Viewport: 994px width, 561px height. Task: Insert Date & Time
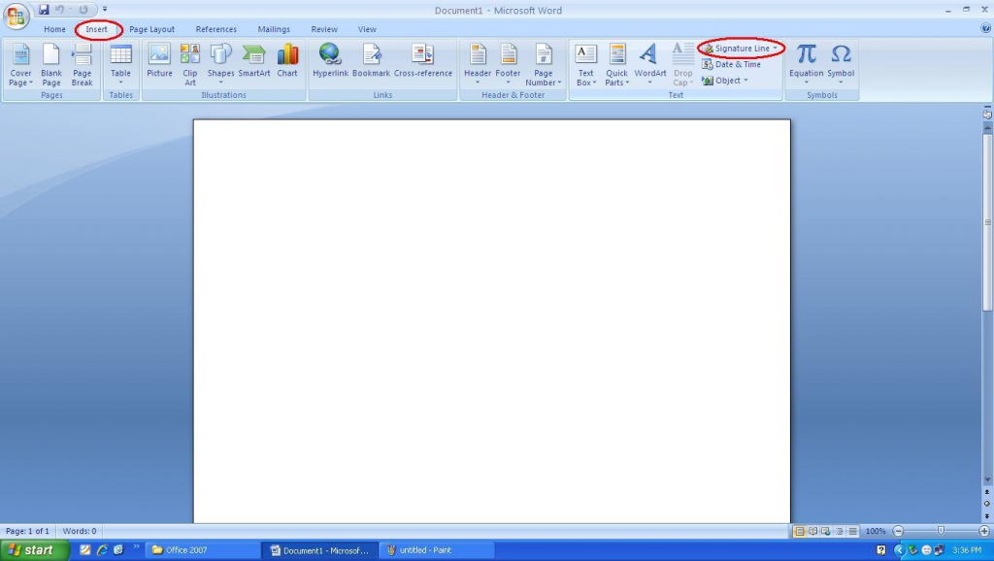point(731,64)
